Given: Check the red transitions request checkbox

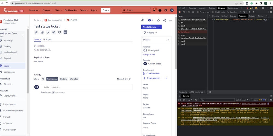Looking at the screenshot, I should pyautogui.click(x=179, y=32).
